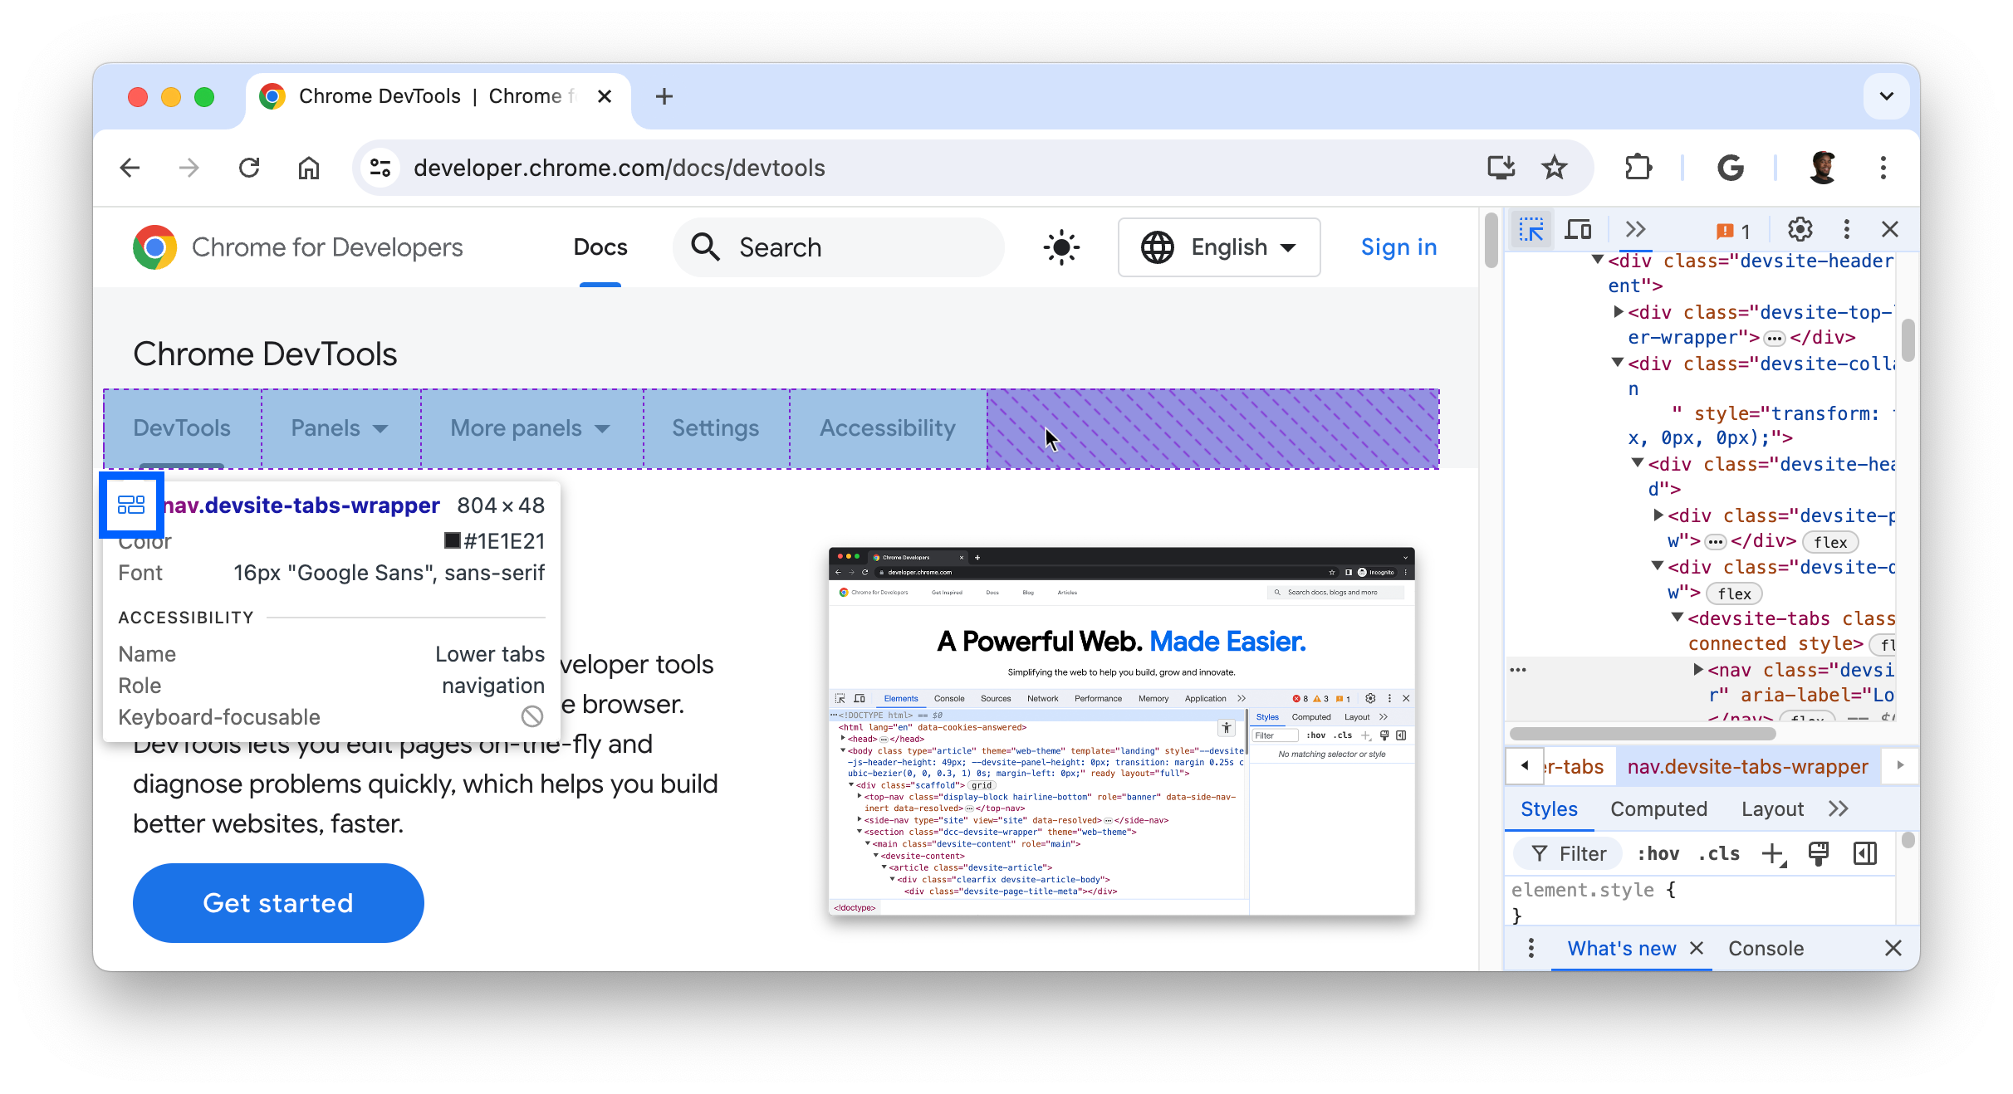Click the Sign in link

tap(1398, 248)
